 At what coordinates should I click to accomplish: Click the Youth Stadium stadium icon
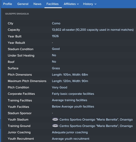coord(55,119)
